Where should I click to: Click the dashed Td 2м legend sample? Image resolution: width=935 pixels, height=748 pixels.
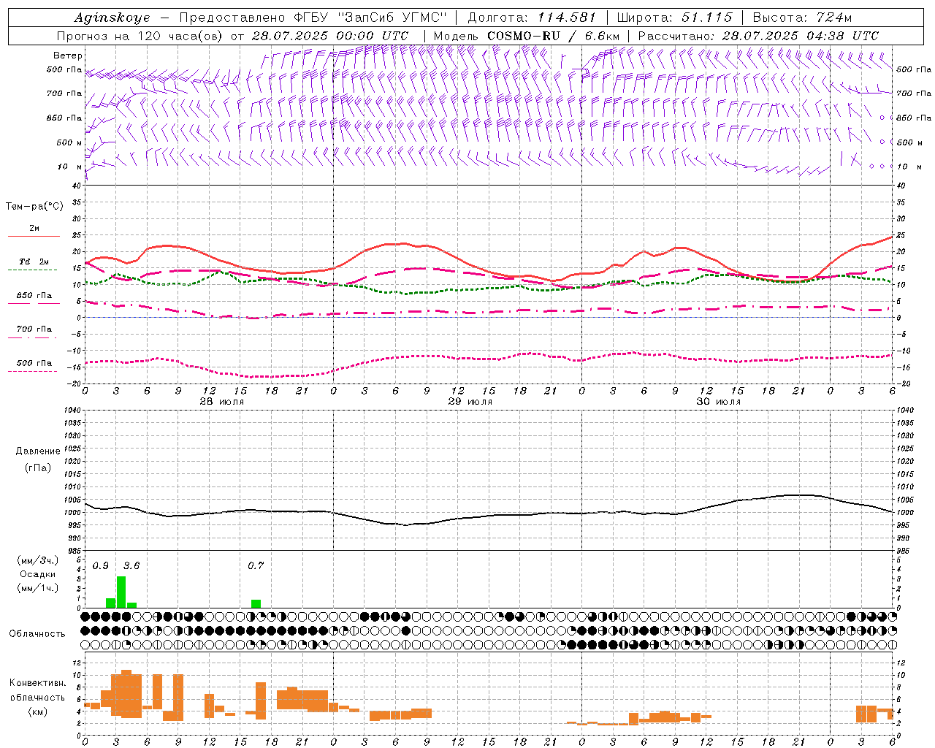point(32,270)
